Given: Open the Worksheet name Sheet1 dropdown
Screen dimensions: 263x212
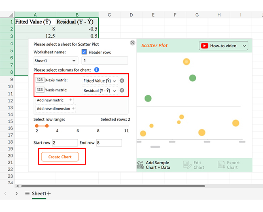Looking at the screenshot, I should pos(56,61).
